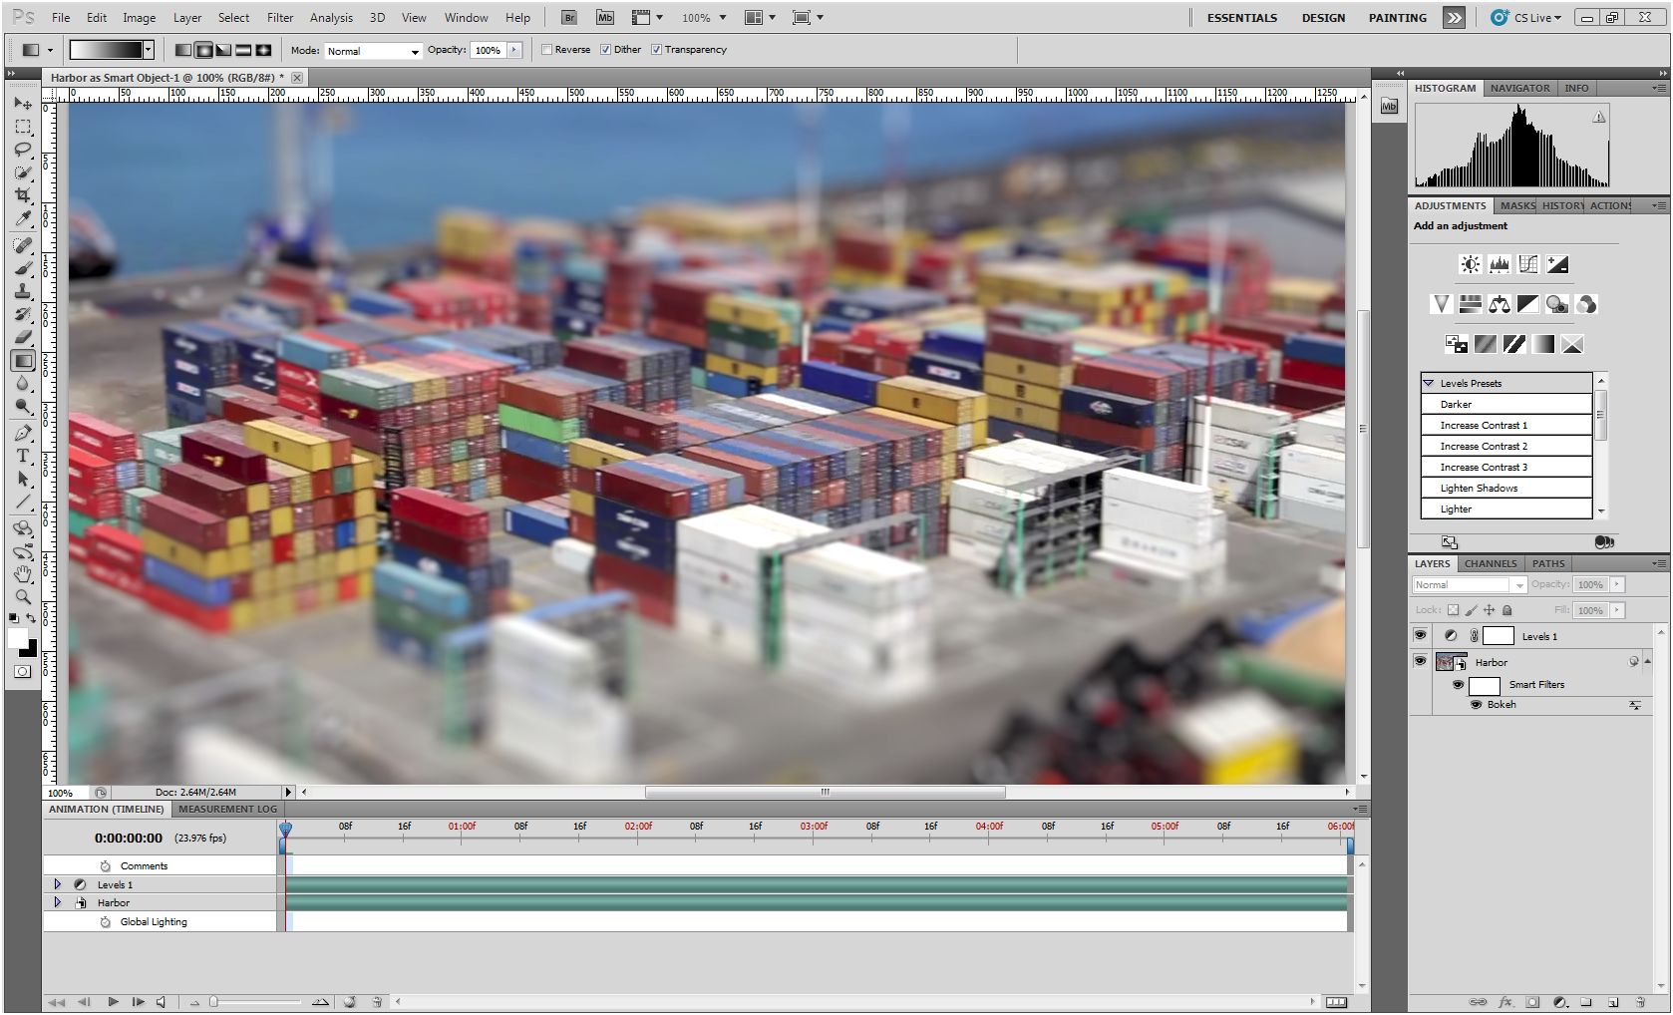This screenshot has width=1673, height=1015.
Task: Switch to the Channels tab
Action: [x=1490, y=563]
